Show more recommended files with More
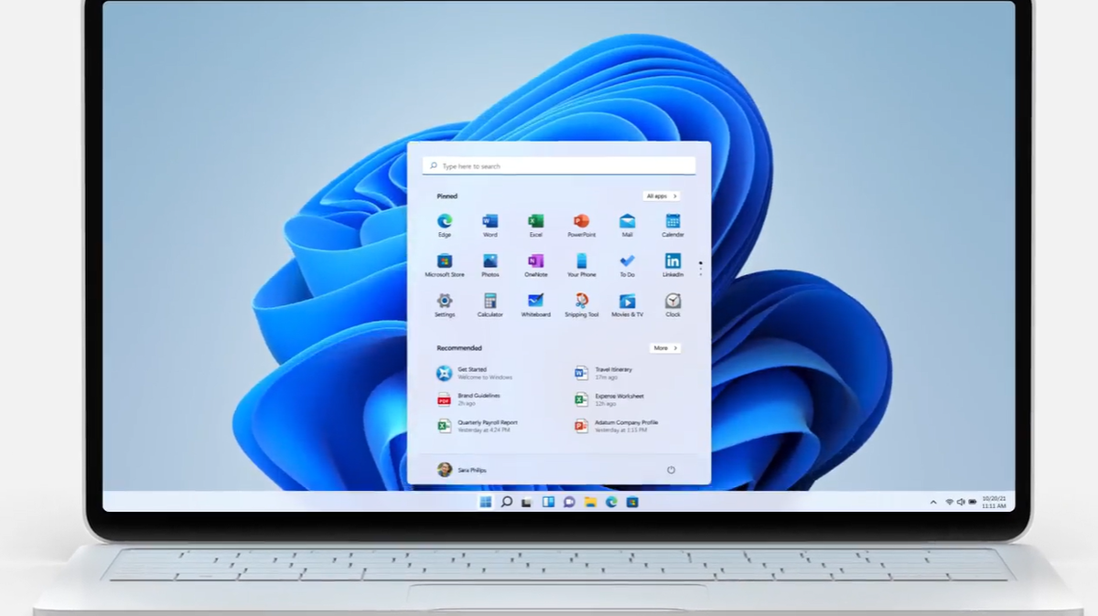Viewport: 1098px width, 616px height. coord(665,348)
